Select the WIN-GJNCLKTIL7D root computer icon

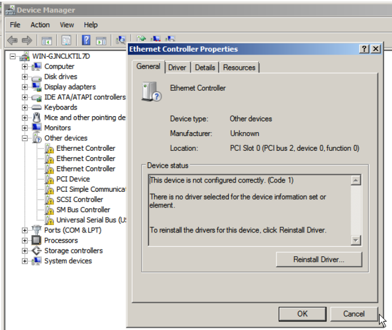(24, 57)
